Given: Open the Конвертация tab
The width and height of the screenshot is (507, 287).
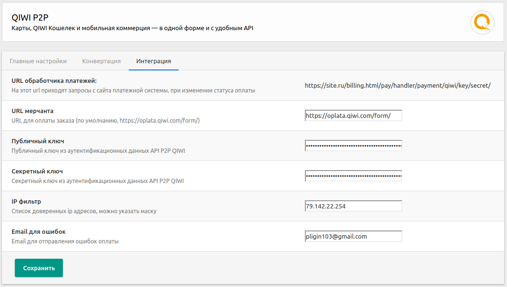Looking at the screenshot, I should (x=101, y=61).
